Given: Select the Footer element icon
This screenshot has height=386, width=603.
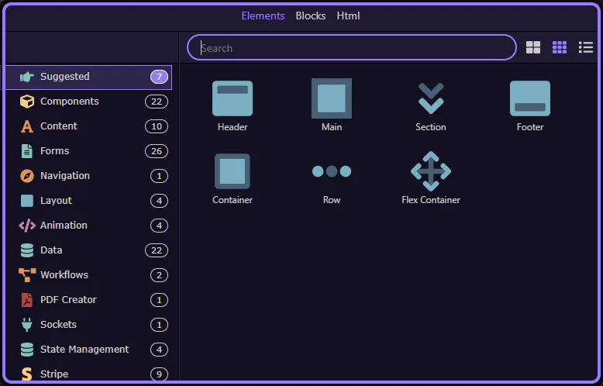Looking at the screenshot, I should click(529, 98).
